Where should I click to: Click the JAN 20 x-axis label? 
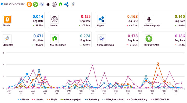tap(9, 92)
